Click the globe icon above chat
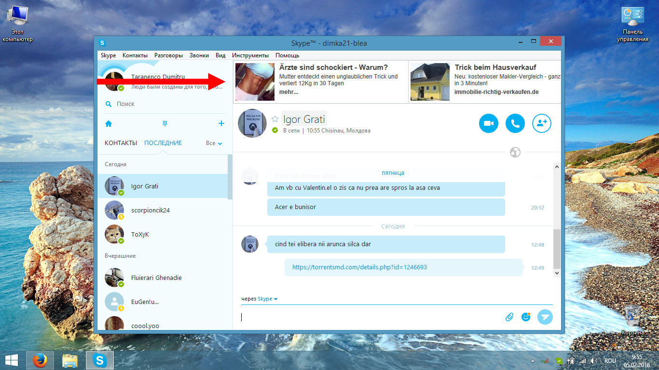 click(x=515, y=152)
